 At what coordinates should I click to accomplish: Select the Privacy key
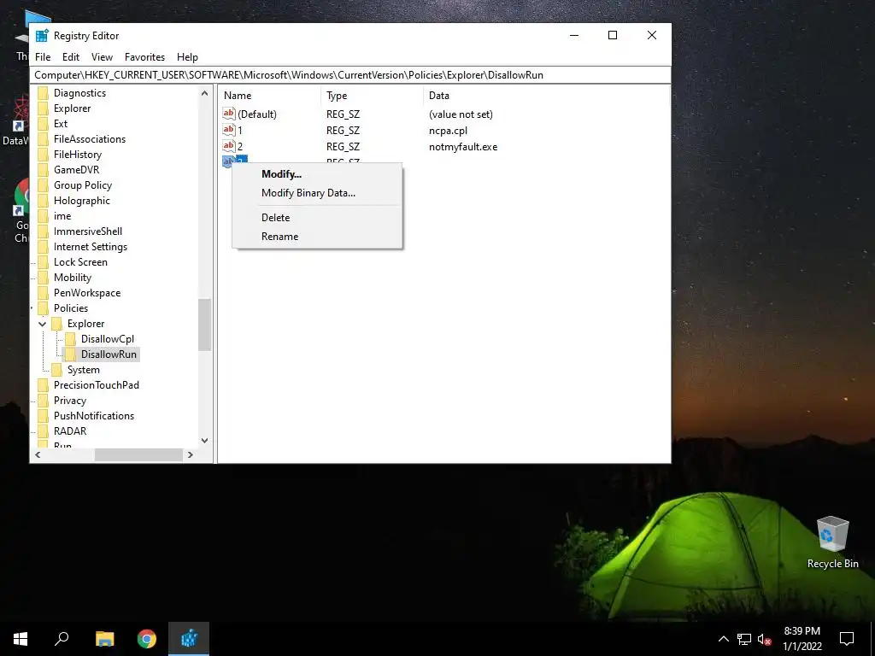70,401
